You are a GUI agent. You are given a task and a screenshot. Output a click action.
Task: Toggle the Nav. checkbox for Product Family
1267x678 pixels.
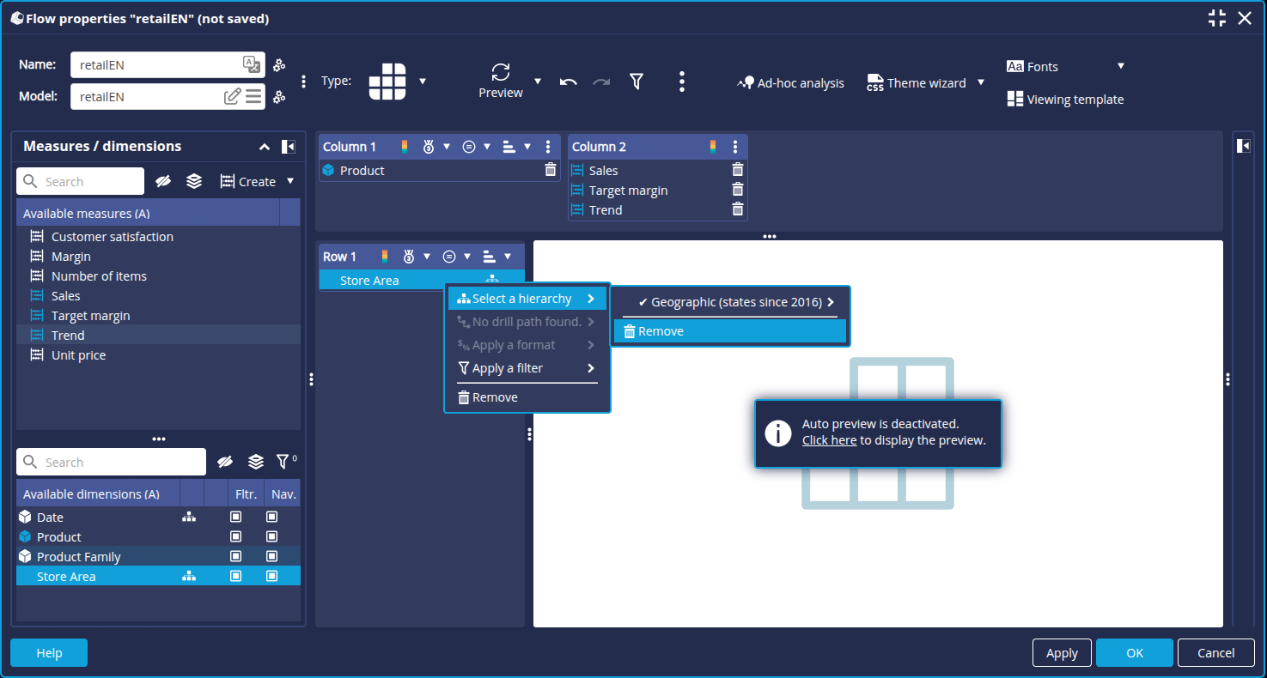tap(272, 557)
